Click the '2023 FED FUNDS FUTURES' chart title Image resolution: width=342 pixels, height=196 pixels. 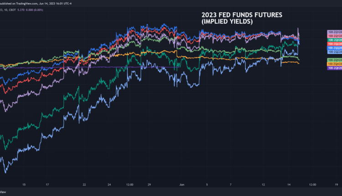[x=242, y=15]
